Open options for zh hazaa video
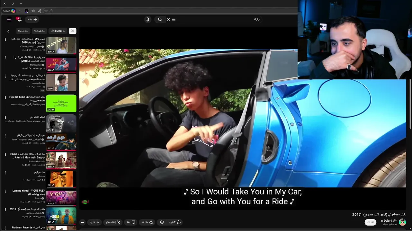412x231 pixels. (x=5, y=173)
